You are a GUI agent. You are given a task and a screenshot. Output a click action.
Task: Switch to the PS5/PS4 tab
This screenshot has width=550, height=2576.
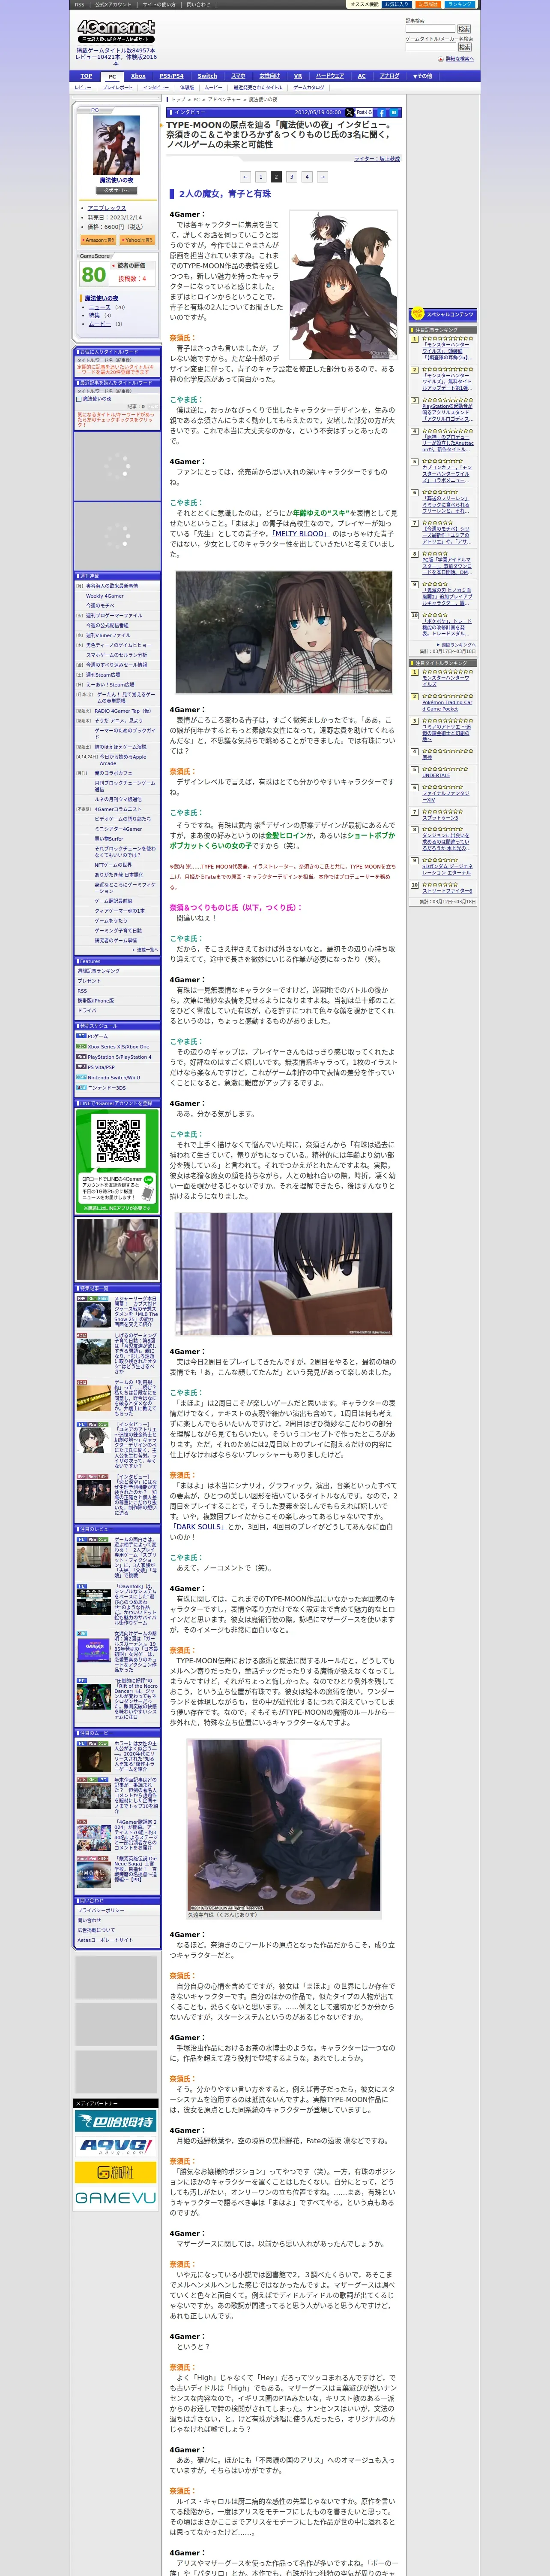click(172, 76)
